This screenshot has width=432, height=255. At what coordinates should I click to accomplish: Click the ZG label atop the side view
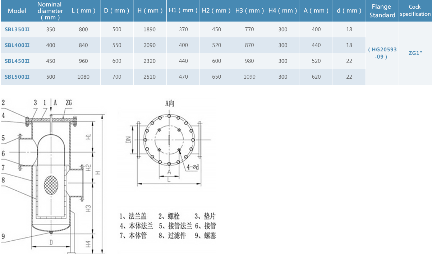(69, 103)
